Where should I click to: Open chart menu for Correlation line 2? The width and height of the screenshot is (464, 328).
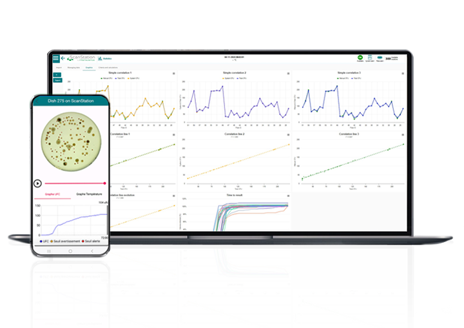[289, 134]
